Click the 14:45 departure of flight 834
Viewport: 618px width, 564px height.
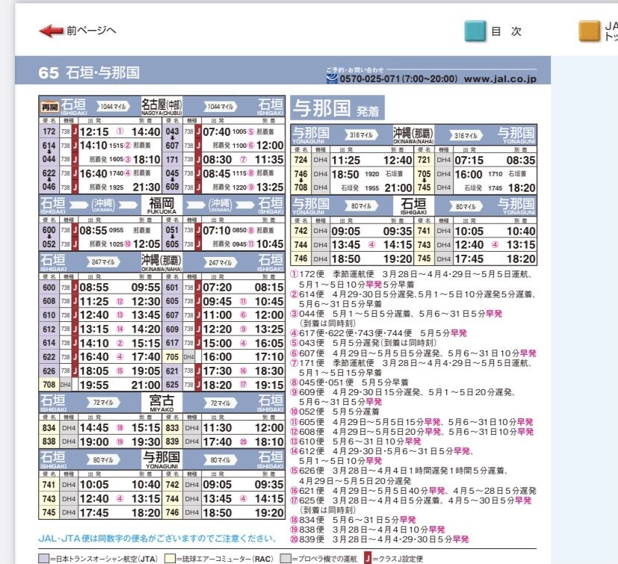94,427
